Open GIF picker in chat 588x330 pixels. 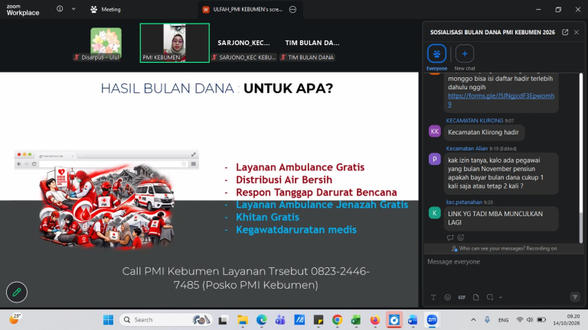coord(462,297)
